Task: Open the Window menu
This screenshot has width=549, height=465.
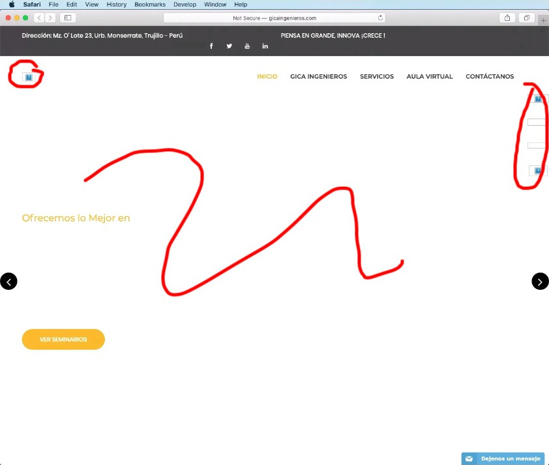Action: click(215, 5)
